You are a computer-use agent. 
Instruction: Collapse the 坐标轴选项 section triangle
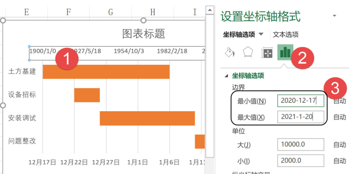pos(226,76)
